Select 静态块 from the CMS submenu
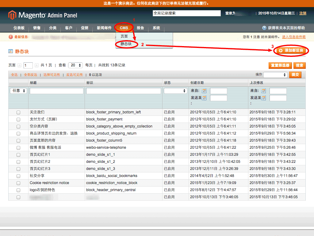This screenshot has width=314, height=236. click(x=126, y=44)
